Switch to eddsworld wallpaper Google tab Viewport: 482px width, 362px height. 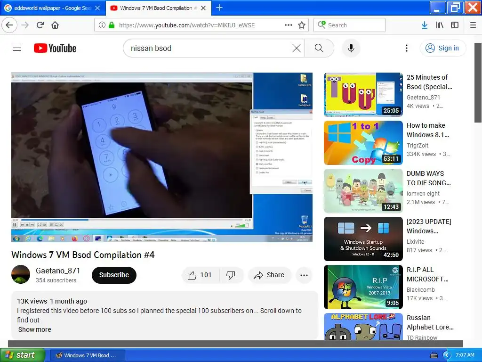53,8
